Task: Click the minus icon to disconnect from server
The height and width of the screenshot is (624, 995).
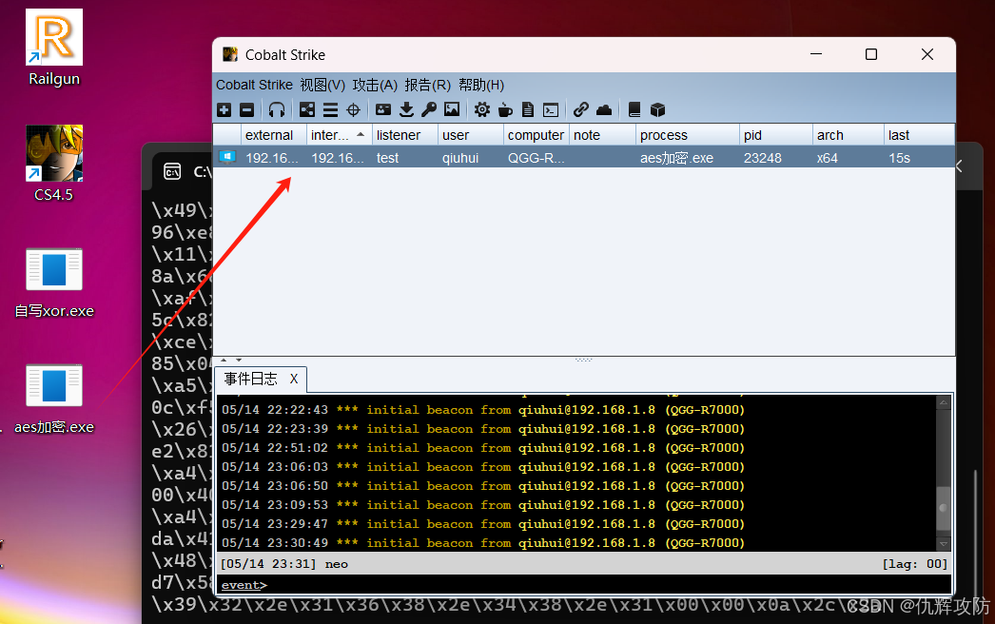Action: click(246, 109)
